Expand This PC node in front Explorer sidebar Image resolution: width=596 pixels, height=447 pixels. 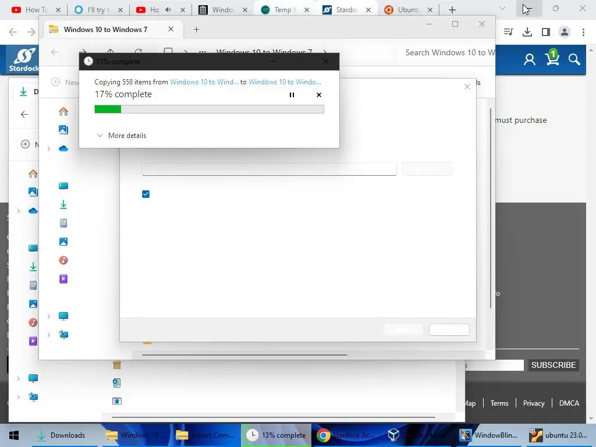coord(49,316)
